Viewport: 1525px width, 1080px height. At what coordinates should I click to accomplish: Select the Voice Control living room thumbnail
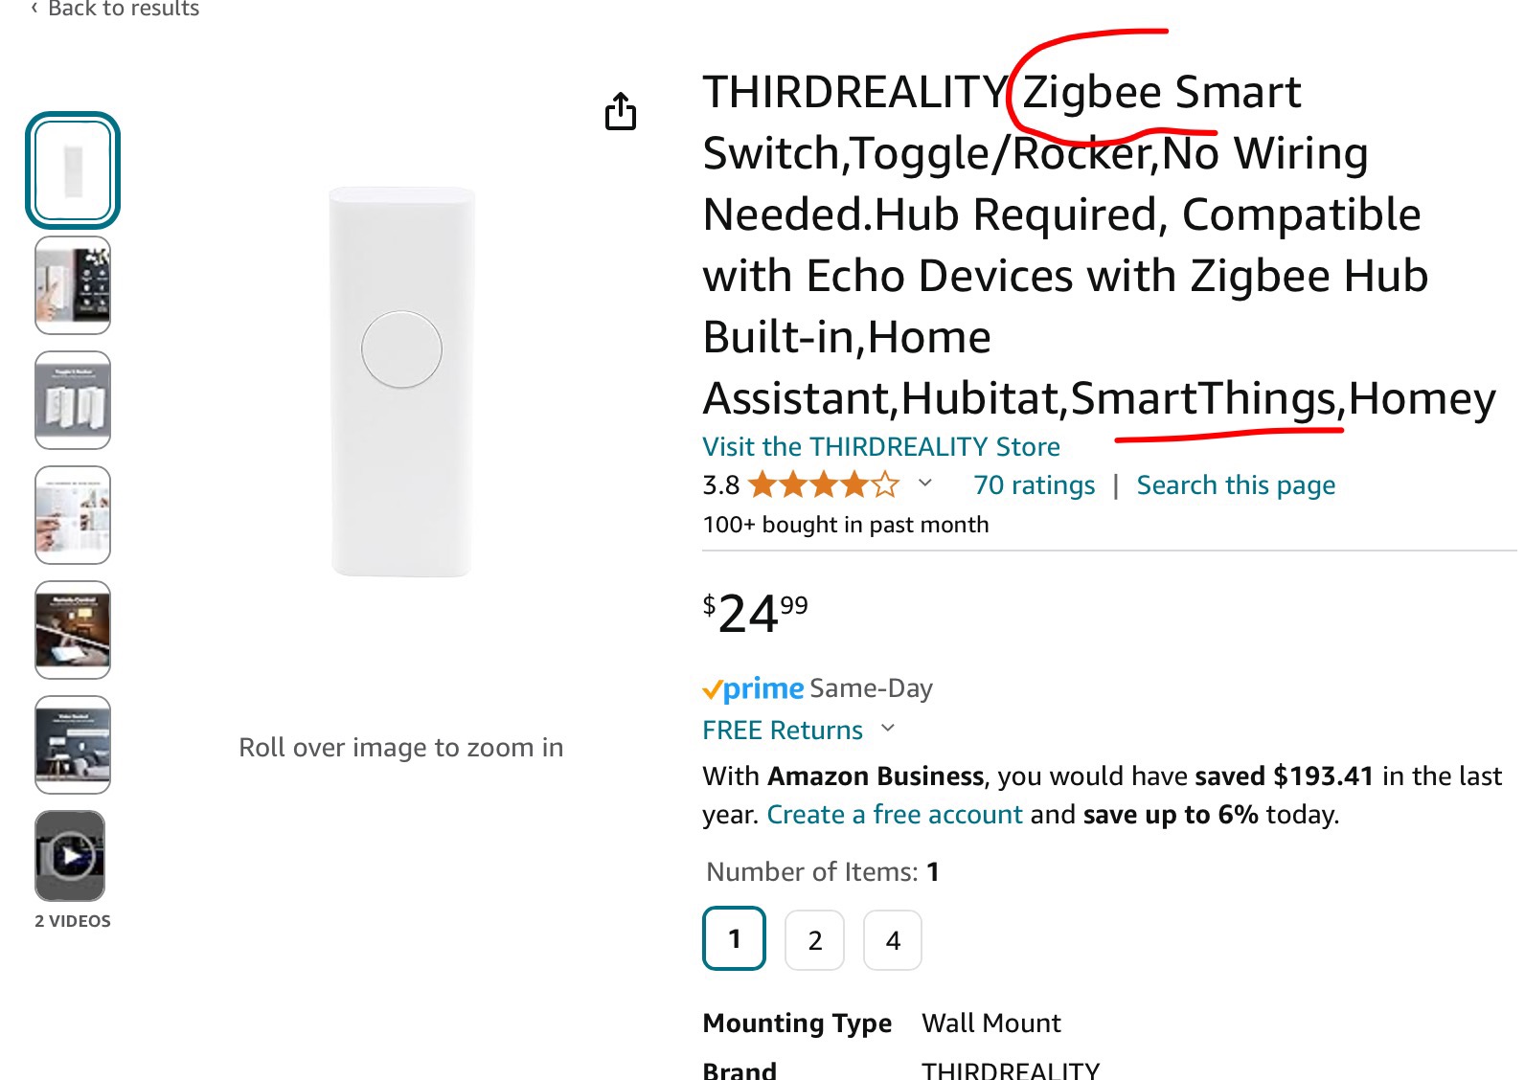(x=72, y=745)
